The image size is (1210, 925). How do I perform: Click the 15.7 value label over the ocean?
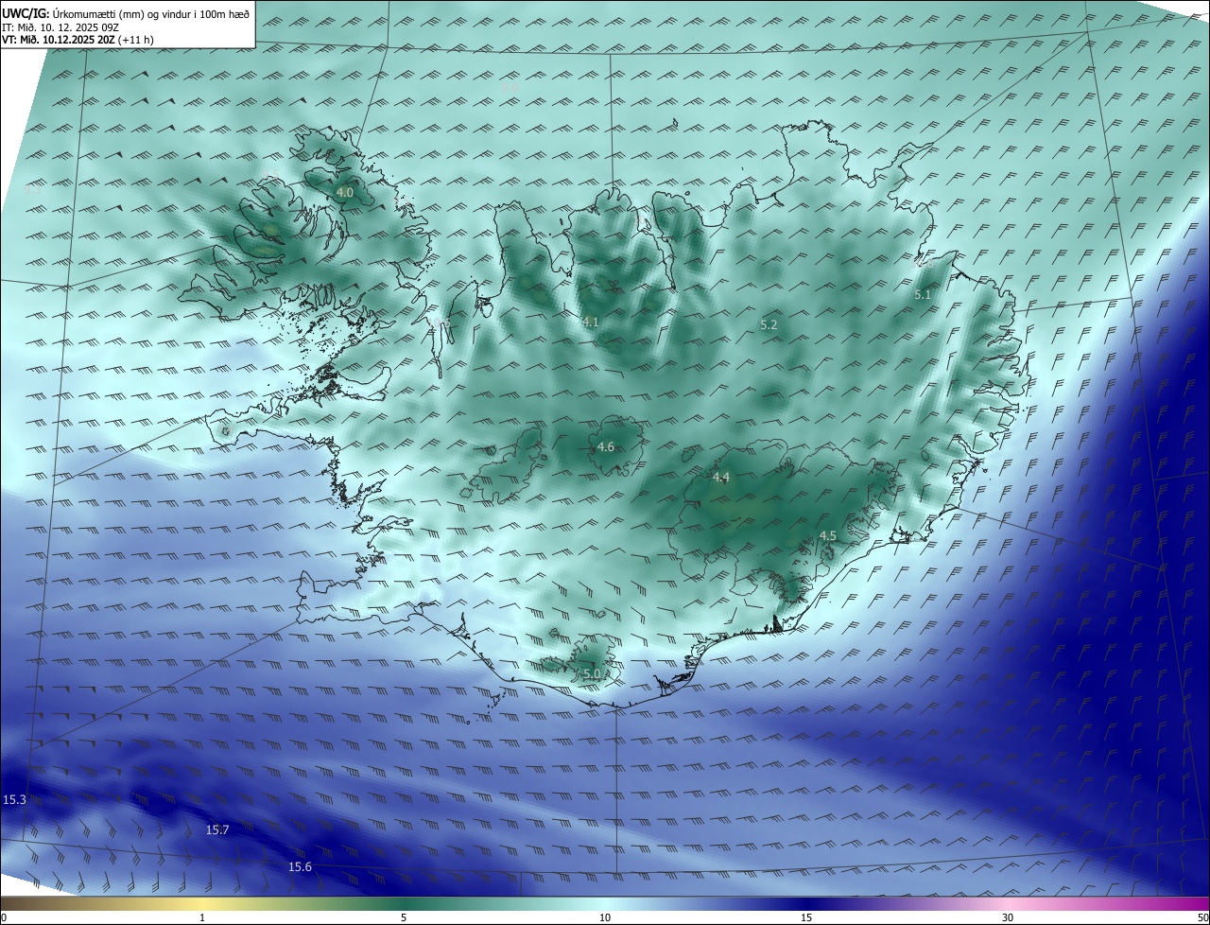point(217,829)
